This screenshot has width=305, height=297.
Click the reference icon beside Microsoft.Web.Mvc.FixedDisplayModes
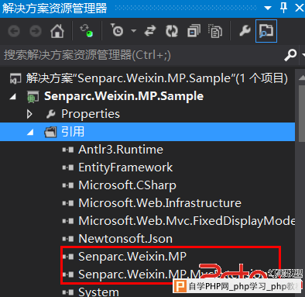coord(68,221)
